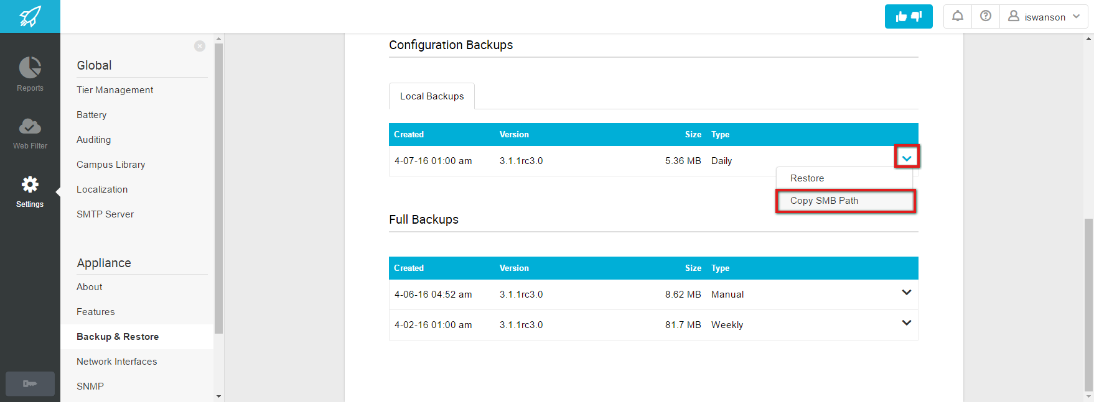Open Localization settings

102,190
